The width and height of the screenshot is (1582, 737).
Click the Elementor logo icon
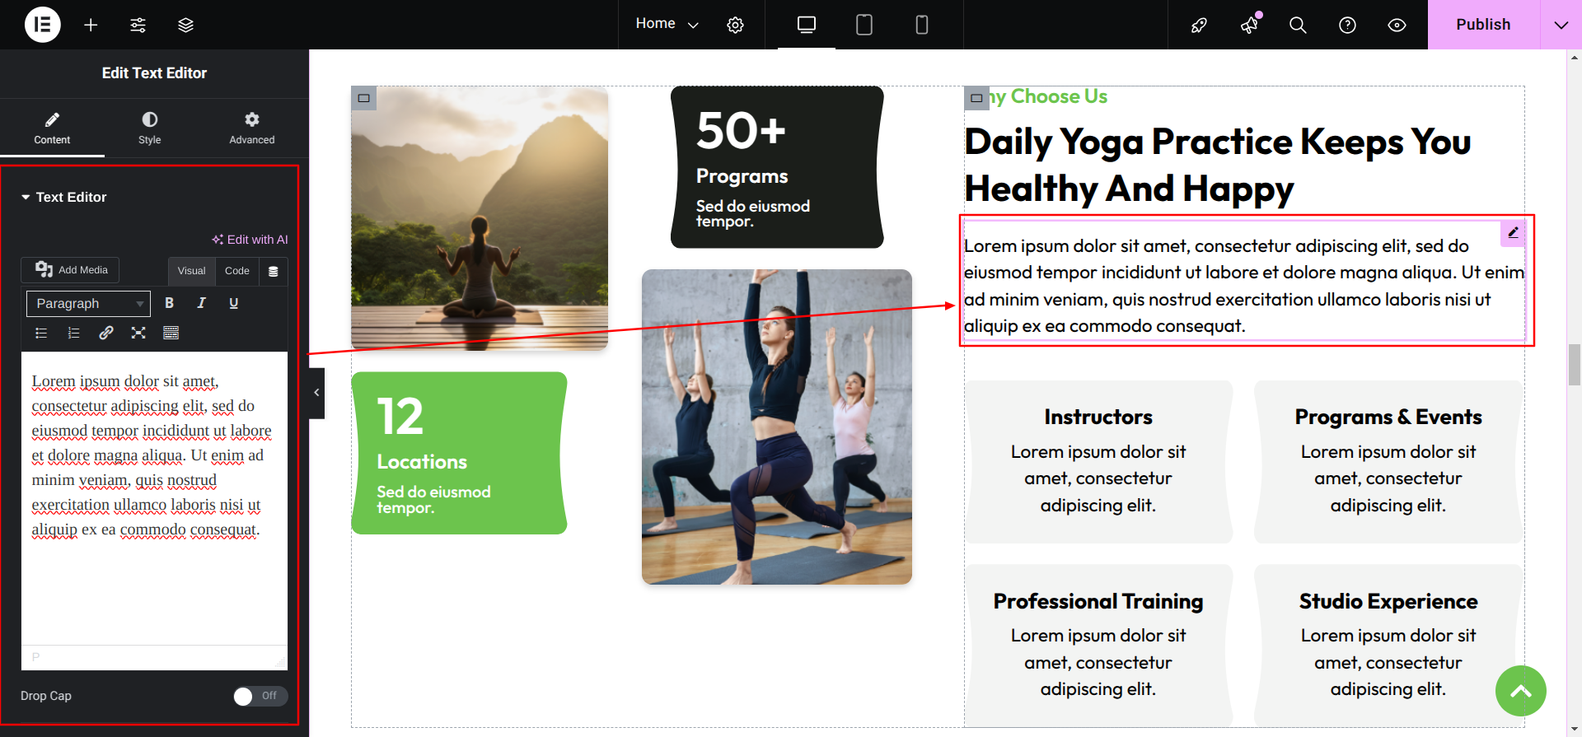pyautogui.click(x=43, y=25)
